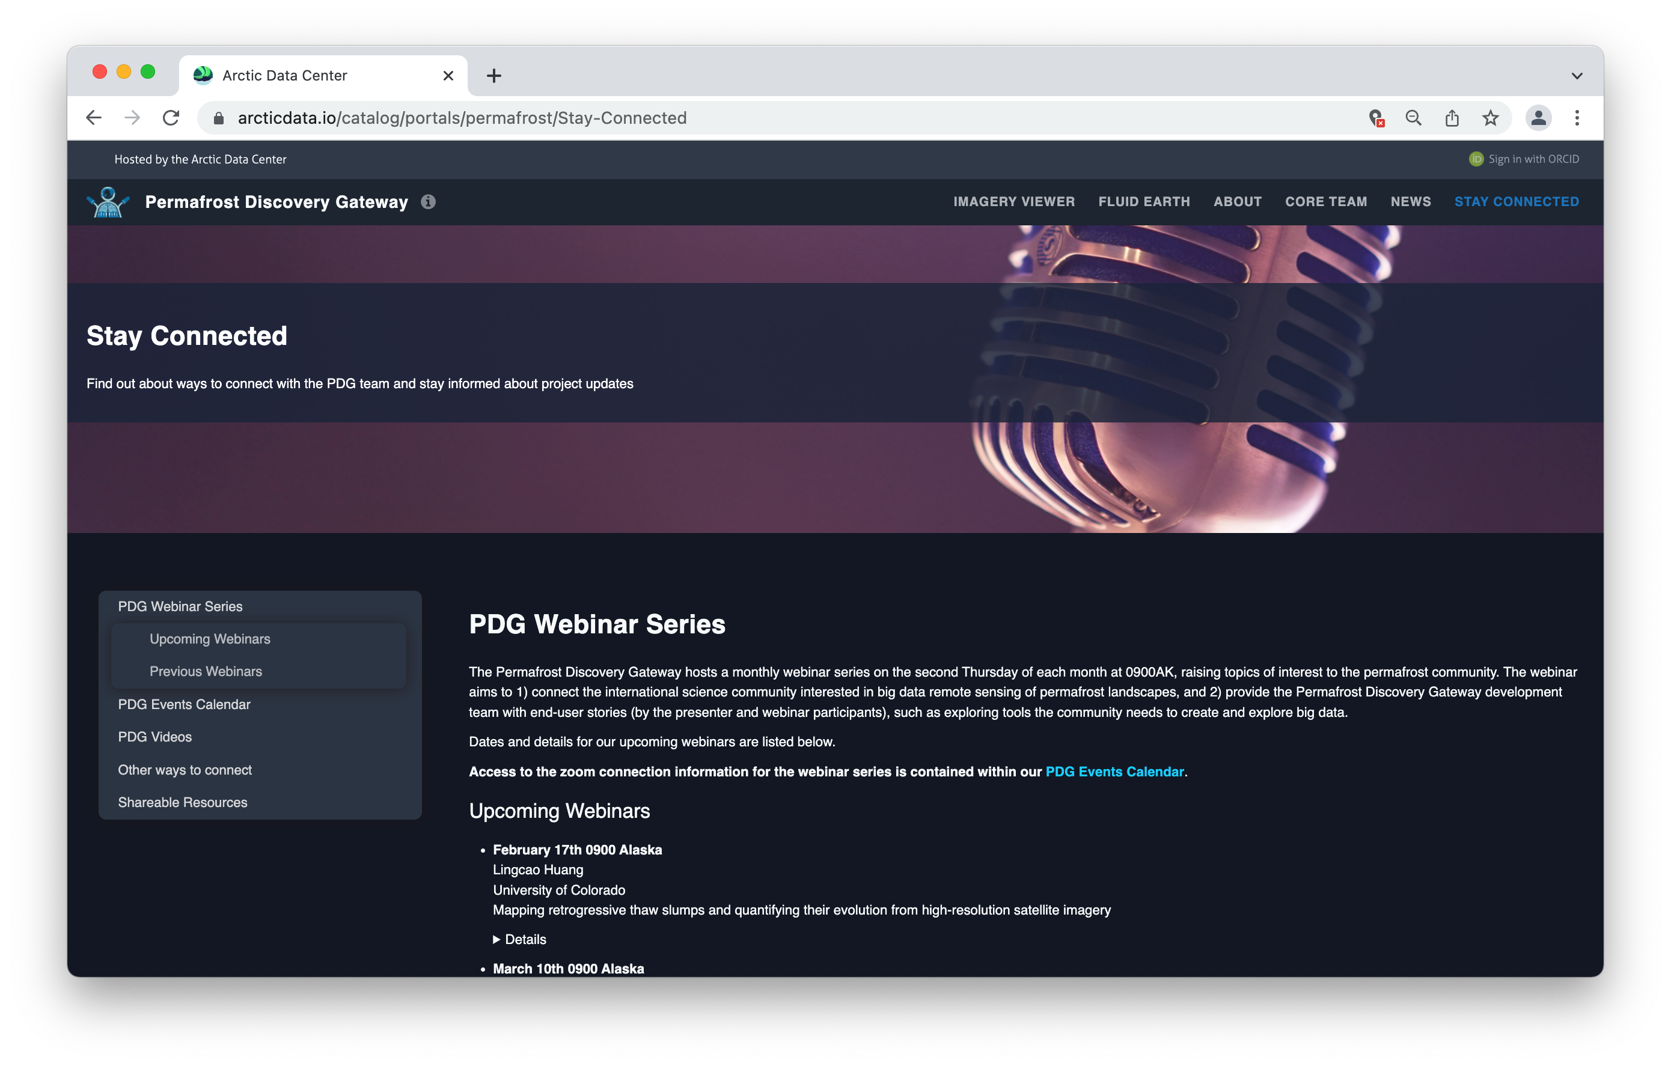Jump to Shareable Resources in sidebar
Image resolution: width=1671 pixels, height=1066 pixels.
[x=182, y=802]
